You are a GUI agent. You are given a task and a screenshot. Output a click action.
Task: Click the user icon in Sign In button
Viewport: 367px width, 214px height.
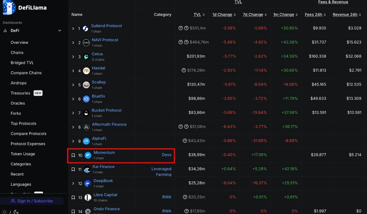coord(13,201)
